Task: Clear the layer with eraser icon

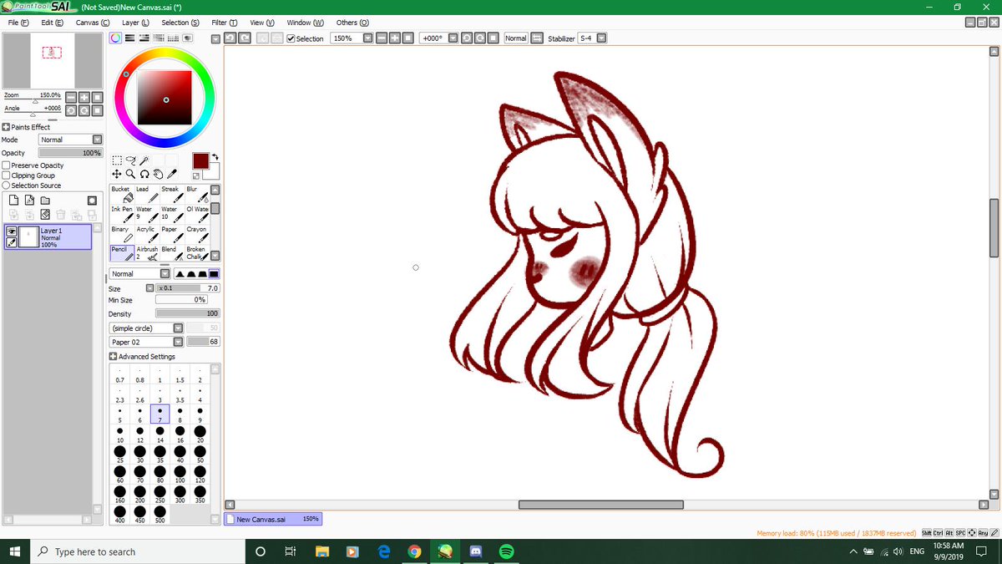Action: (44, 215)
